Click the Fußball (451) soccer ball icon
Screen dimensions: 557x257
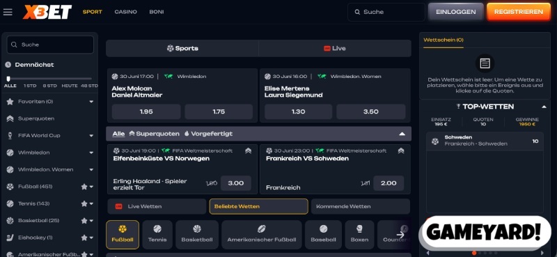(10, 187)
